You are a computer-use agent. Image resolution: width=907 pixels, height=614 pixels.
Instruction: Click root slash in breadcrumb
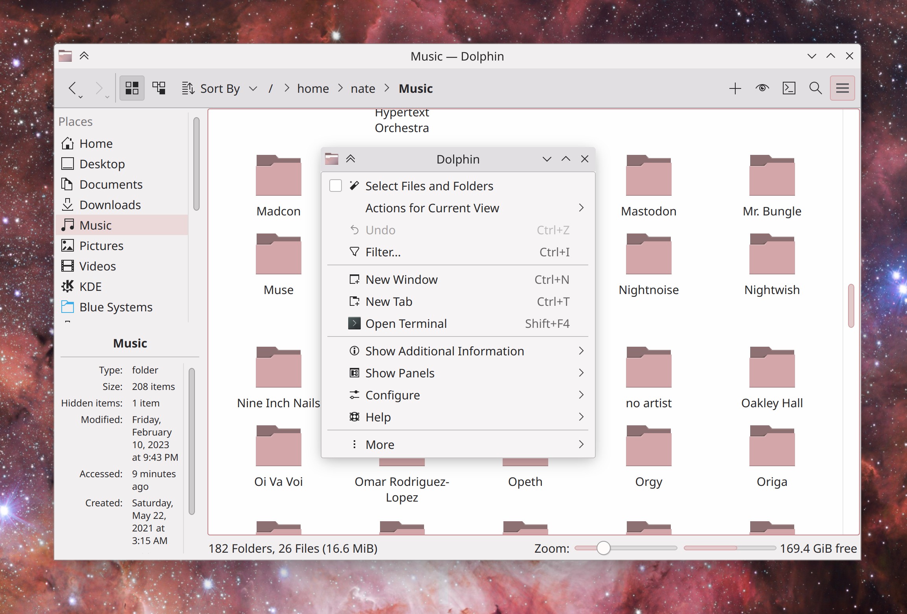point(270,88)
